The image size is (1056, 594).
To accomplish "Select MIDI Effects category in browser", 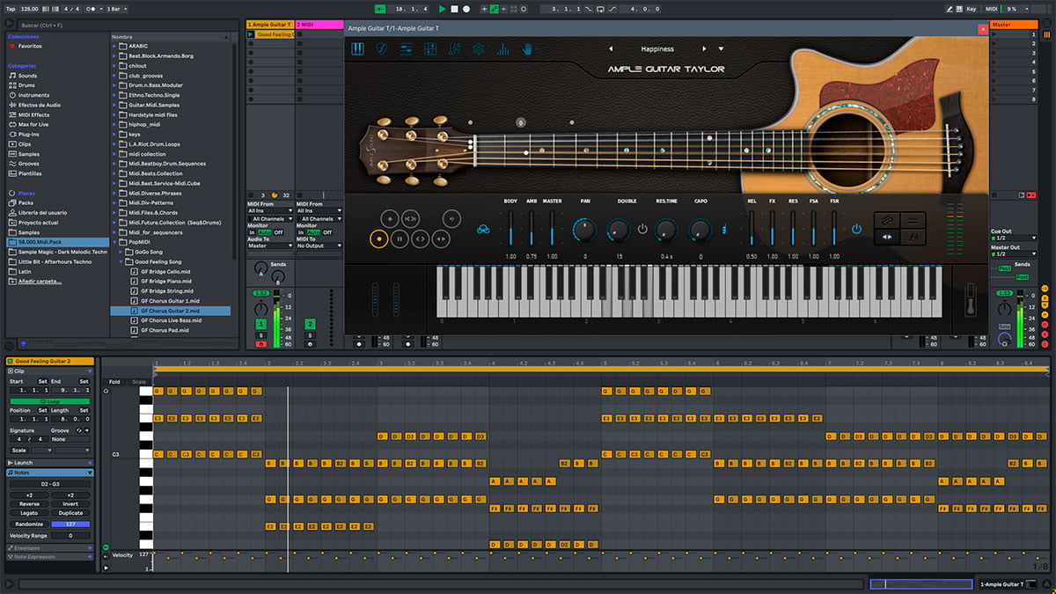I will click(x=33, y=114).
